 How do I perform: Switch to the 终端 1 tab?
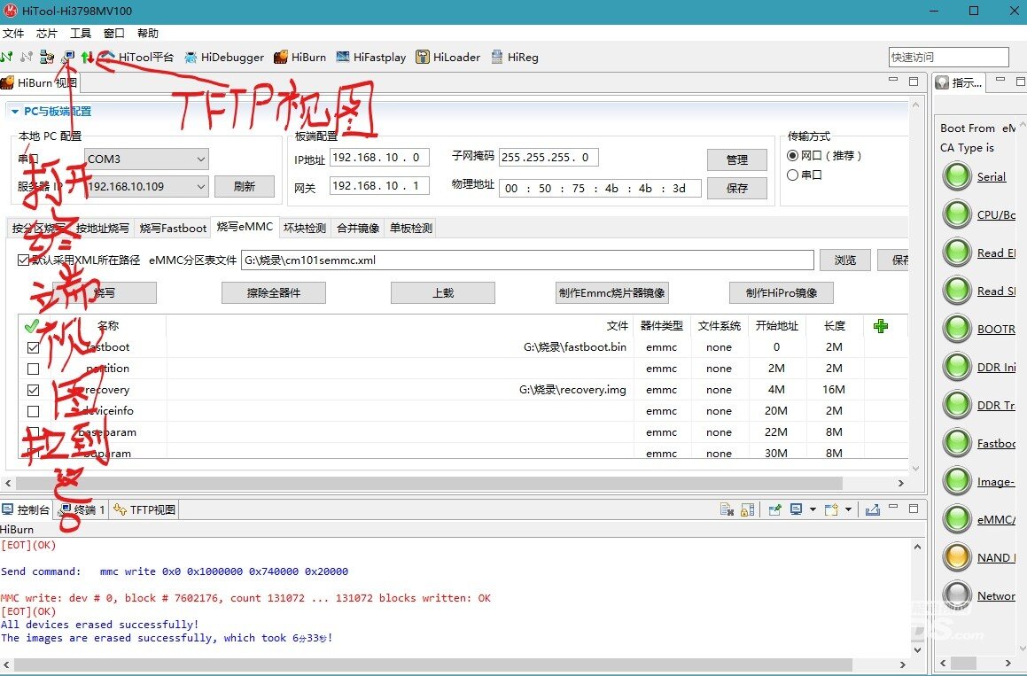[82, 509]
